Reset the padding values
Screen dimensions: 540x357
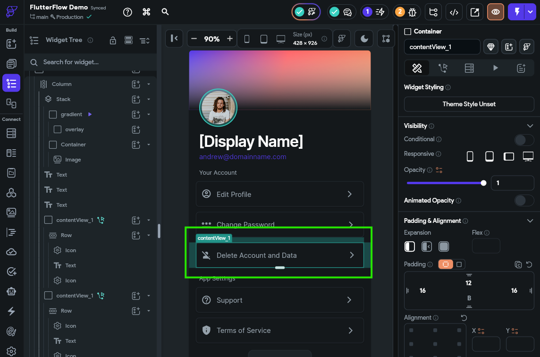click(529, 264)
